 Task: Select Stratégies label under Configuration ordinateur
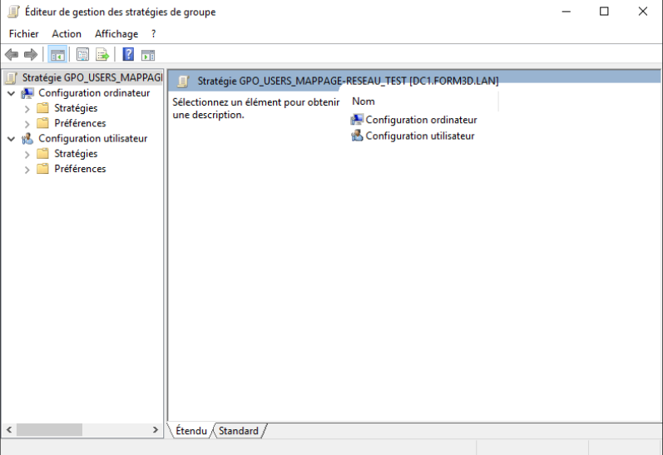[76, 108]
